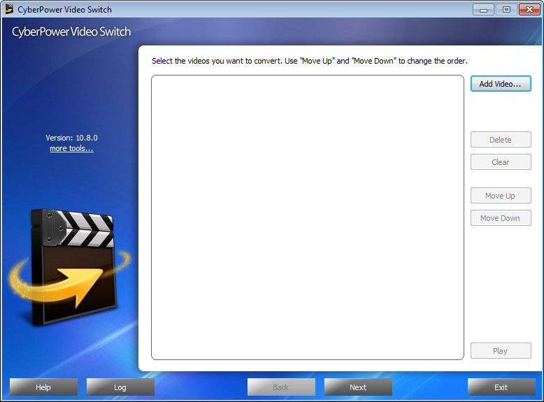Click the Move Up button
Viewport: 544px width, 402px height.
[501, 196]
